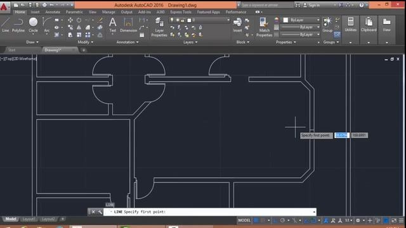
Task: Click the Scale tool in Modify panel
Action: click(x=79, y=35)
